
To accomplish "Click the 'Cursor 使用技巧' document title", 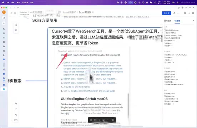I will (x=85, y=12).
